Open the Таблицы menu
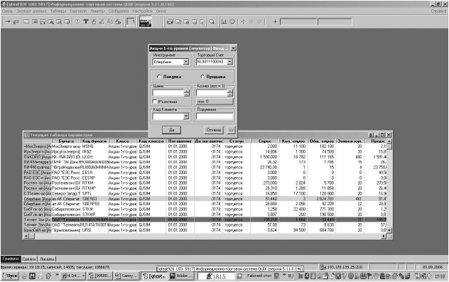This screenshot has height=282, width=449. click(x=58, y=11)
